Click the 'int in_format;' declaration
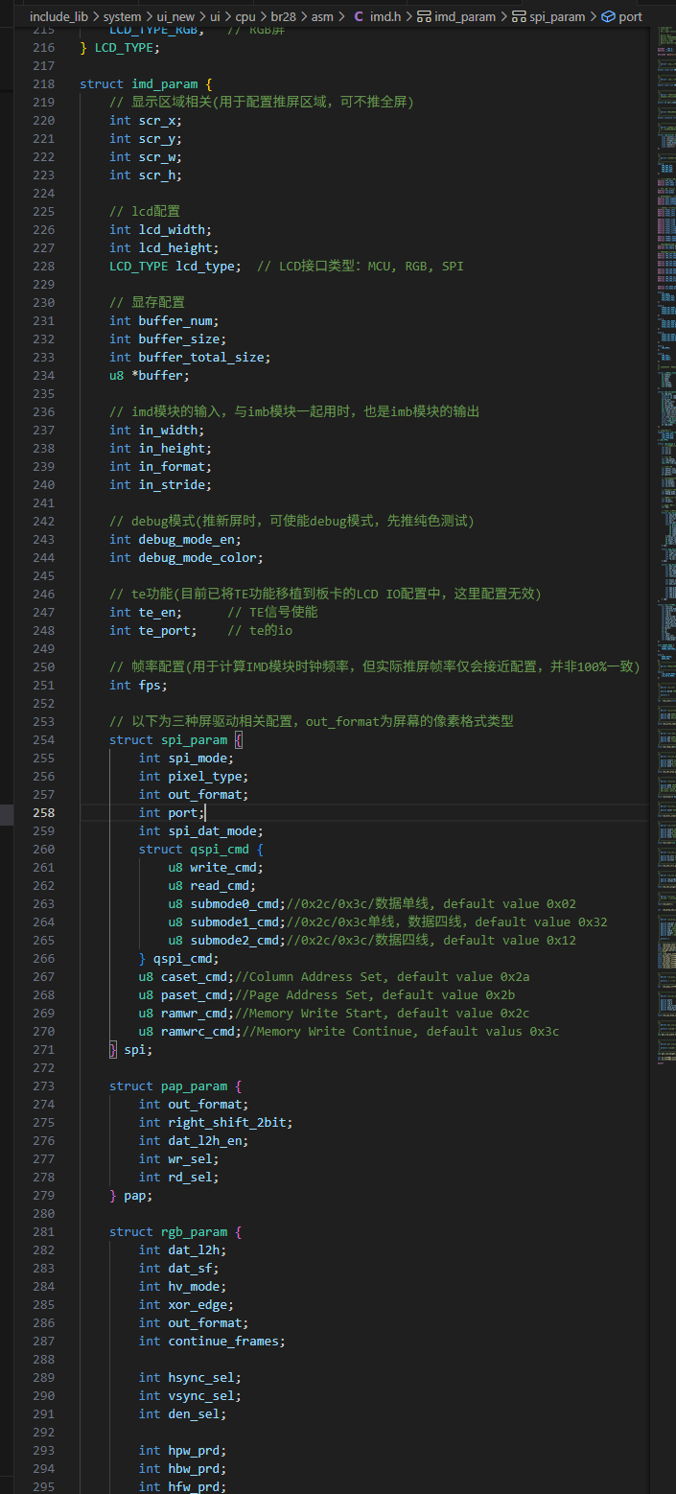Image resolution: width=676 pixels, height=1494 pixels. [160, 466]
